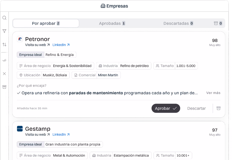
Task: Approve Petronor with the Aprobar button
Action: pos(166,108)
